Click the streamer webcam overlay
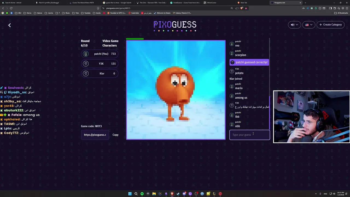350x197 pixels. click(x=312, y=117)
